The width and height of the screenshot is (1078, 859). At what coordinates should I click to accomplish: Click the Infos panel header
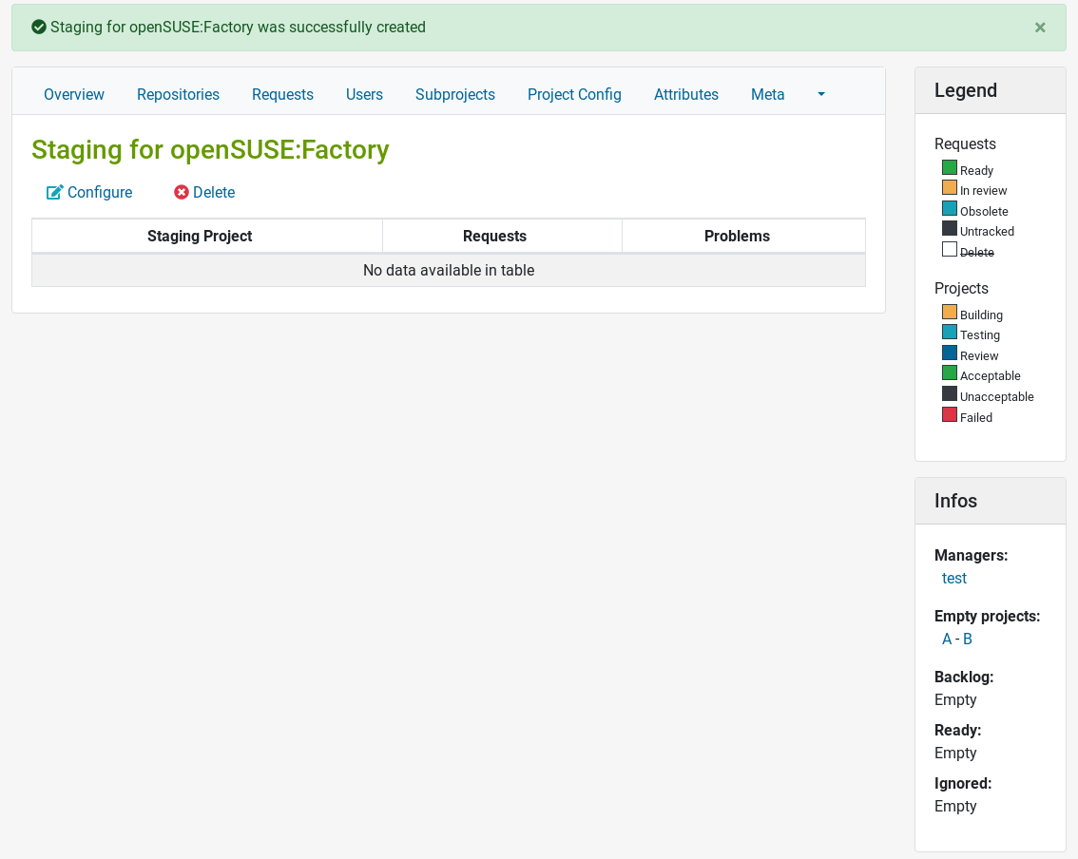(x=990, y=501)
